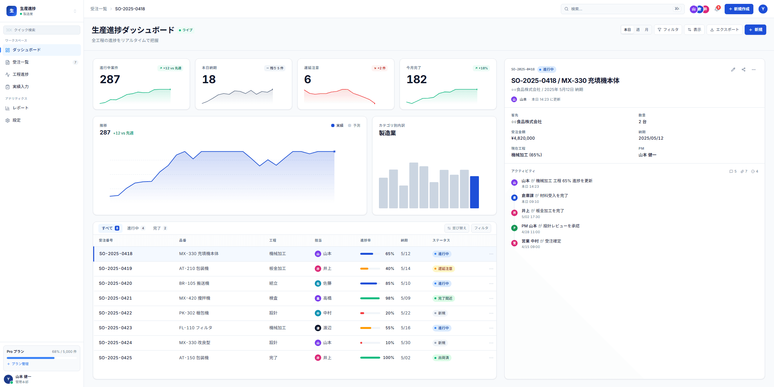Click the 実績入力 clipboard icon in sidebar

[x=7, y=87]
